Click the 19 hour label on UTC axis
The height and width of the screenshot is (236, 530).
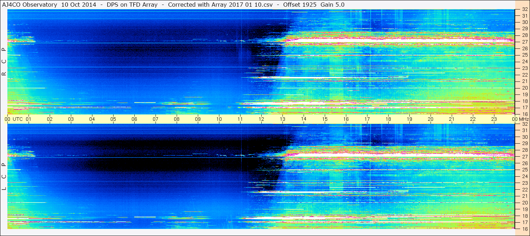409,119
